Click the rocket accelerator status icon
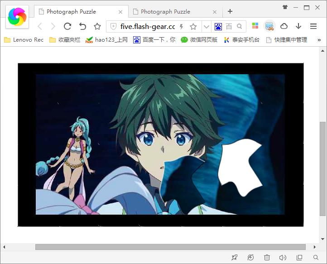This screenshot has width=327, height=264. click(235, 258)
